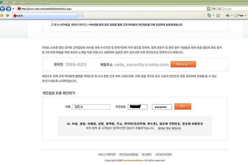Expand the address bar history dropdown

pos(208,9)
